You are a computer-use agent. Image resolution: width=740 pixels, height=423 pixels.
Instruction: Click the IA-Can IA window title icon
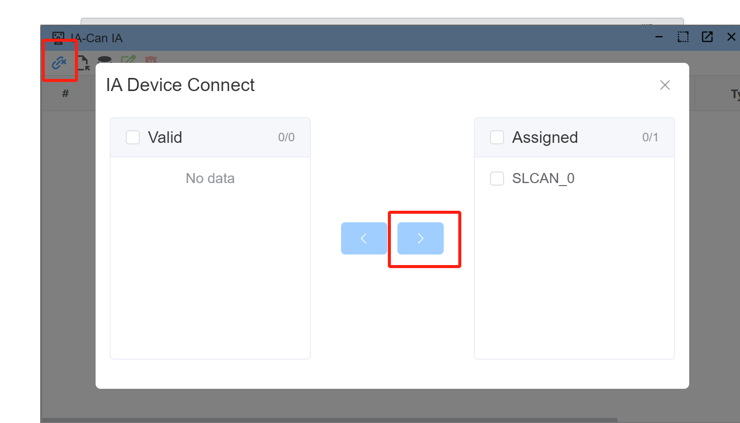coord(58,38)
